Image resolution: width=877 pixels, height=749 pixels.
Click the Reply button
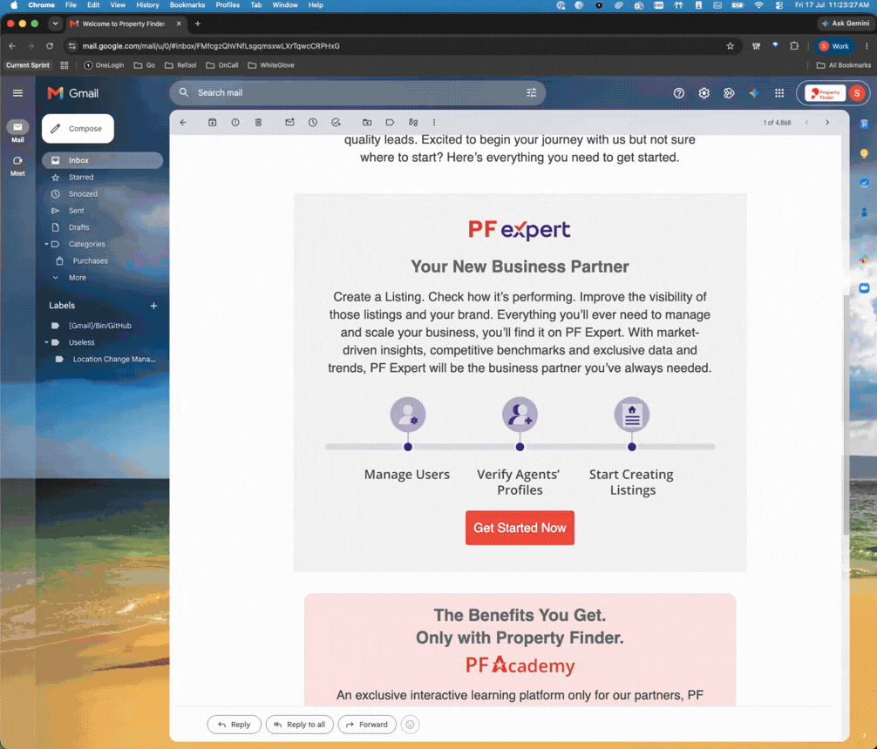[234, 725]
